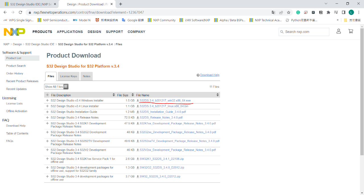Download S32DS.3.4_b201217_win32.x86_64.exe file
The width and height of the screenshot is (364, 195).
pos(165,101)
